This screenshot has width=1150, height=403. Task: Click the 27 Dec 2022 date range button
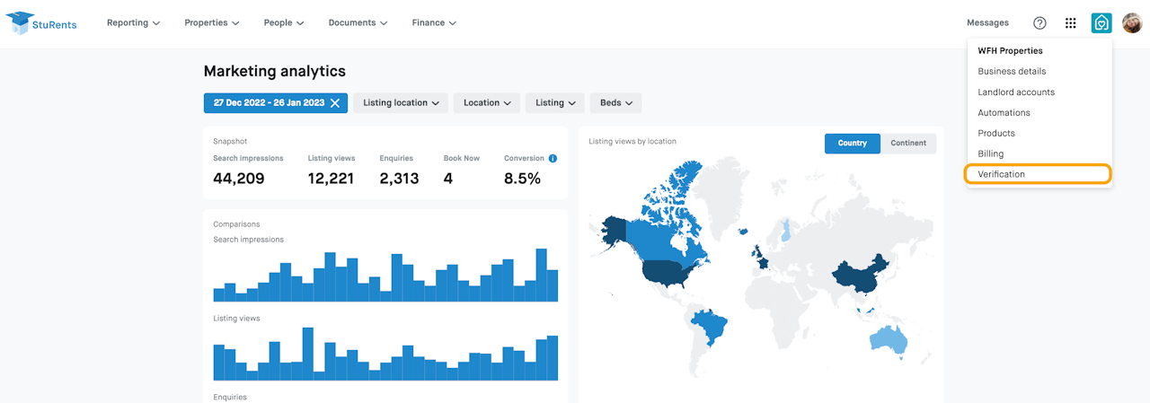pyautogui.click(x=268, y=103)
